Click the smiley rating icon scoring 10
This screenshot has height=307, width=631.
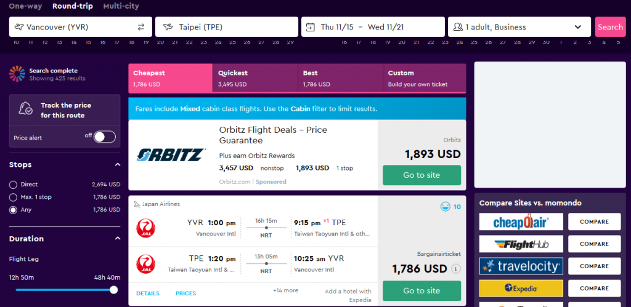click(x=445, y=207)
